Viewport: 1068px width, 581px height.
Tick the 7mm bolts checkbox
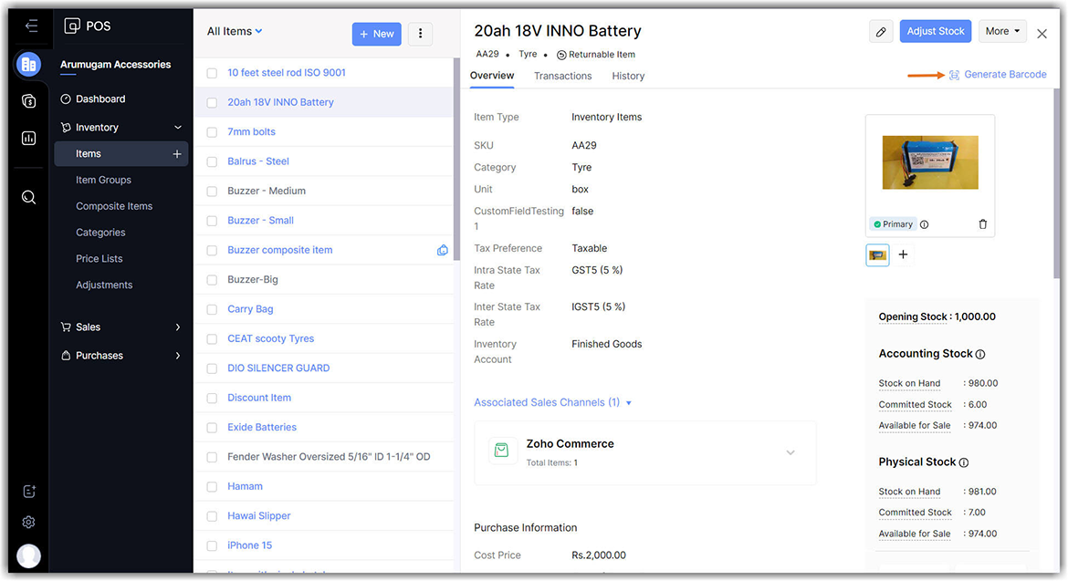(212, 132)
